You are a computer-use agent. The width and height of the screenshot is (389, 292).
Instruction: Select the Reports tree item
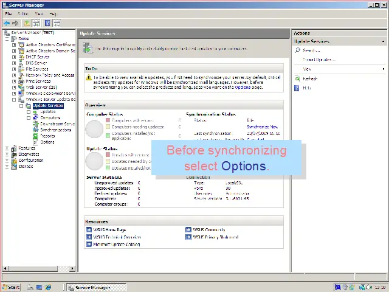click(x=47, y=136)
